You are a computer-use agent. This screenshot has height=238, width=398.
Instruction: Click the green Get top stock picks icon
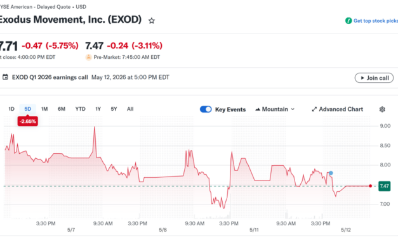click(348, 21)
